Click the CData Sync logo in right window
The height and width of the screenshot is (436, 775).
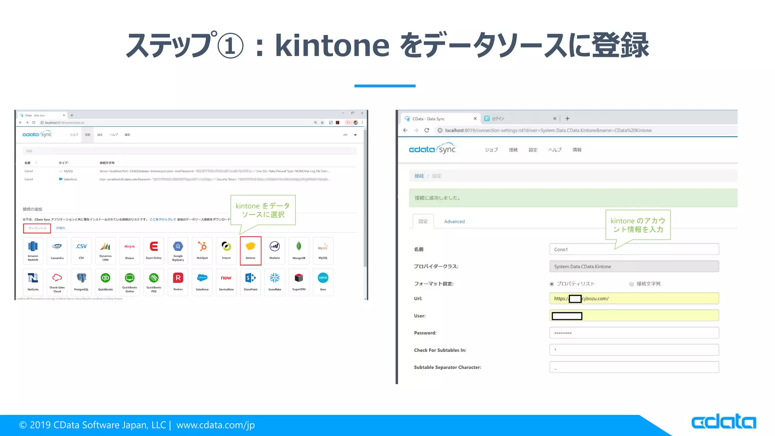[433, 149]
